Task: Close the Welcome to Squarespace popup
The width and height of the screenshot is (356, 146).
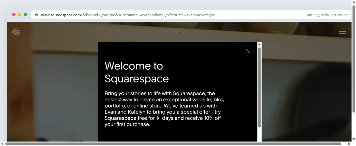Action: (248, 51)
